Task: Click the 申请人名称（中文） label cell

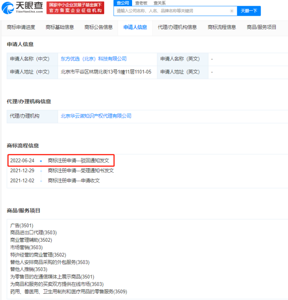Action: click(32, 59)
